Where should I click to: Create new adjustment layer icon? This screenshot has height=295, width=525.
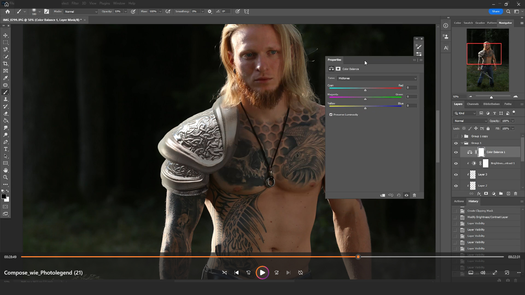coord(494,194)
